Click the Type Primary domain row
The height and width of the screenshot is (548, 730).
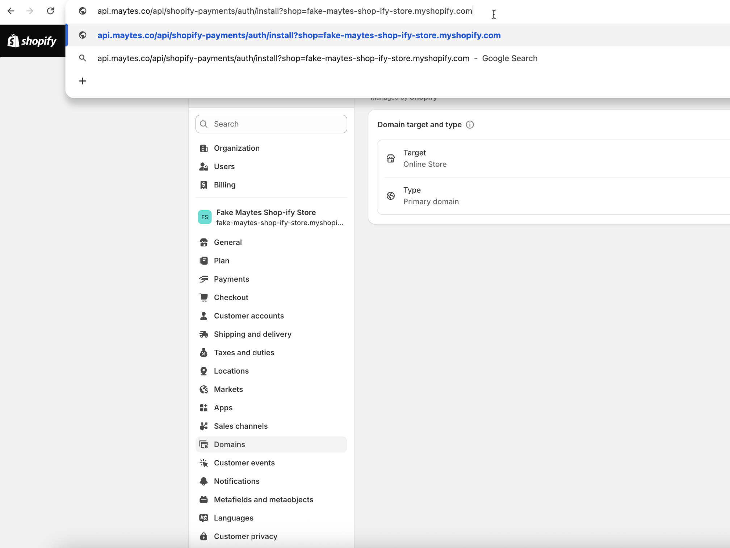tap(554, 196)
